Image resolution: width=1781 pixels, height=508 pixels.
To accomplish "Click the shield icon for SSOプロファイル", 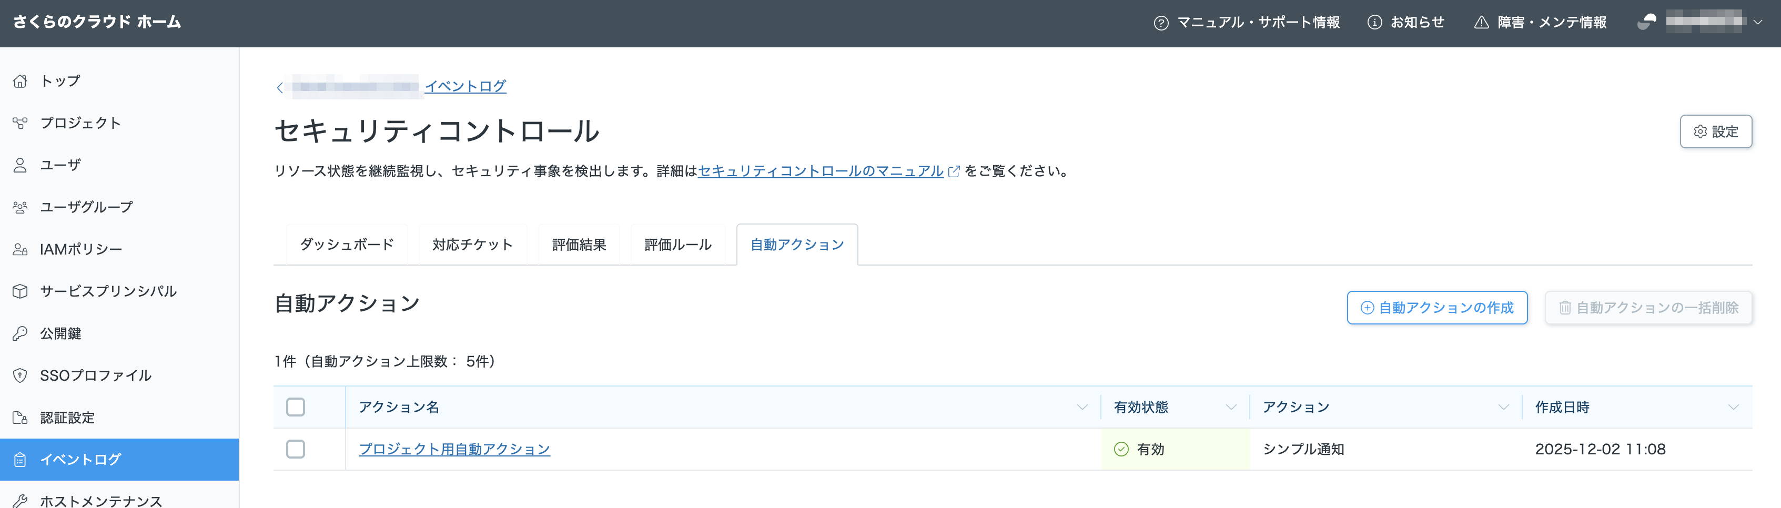I will click(20, 375).
